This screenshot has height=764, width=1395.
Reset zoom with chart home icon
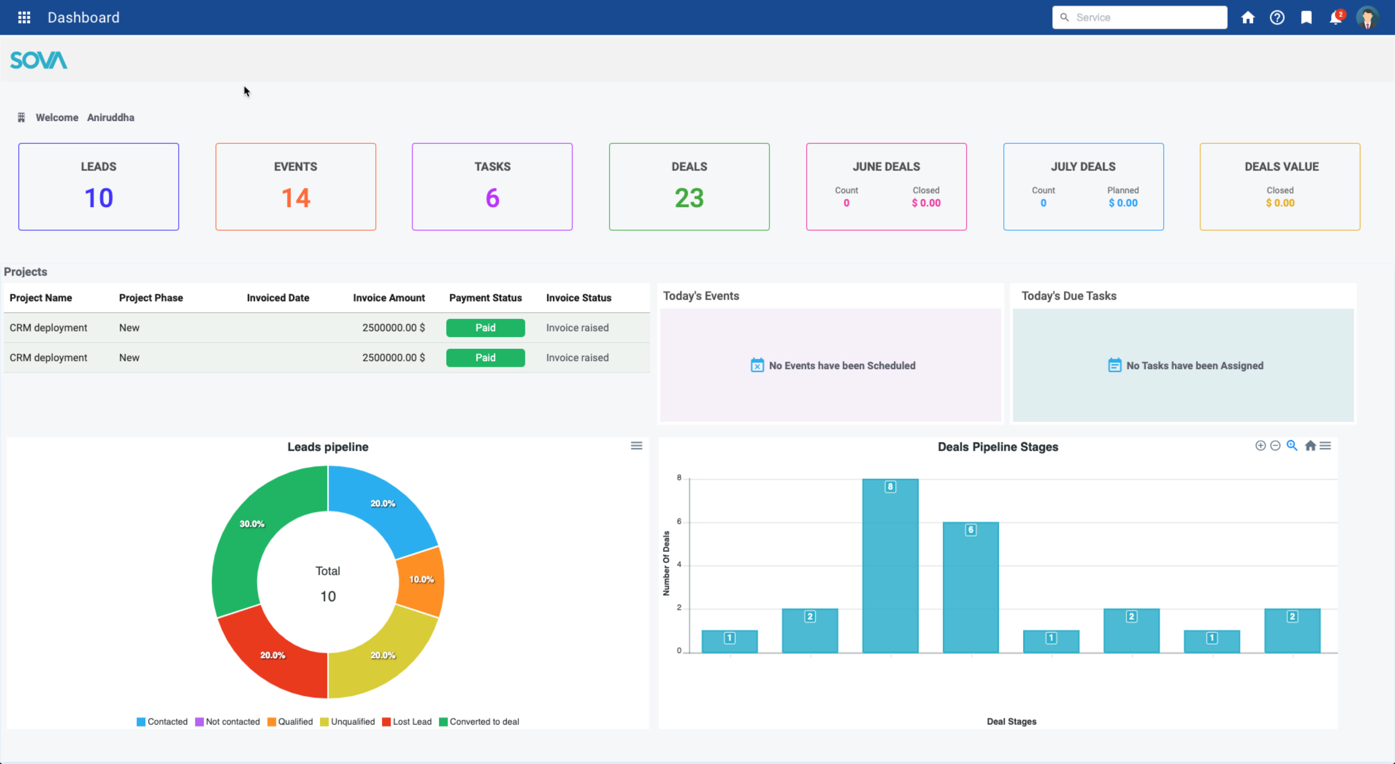(x=1310, y=446)
